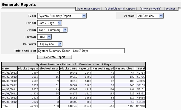181x110 pixels.
Task: Open the Schedule Email Reports tab
Action: (121, 9)
